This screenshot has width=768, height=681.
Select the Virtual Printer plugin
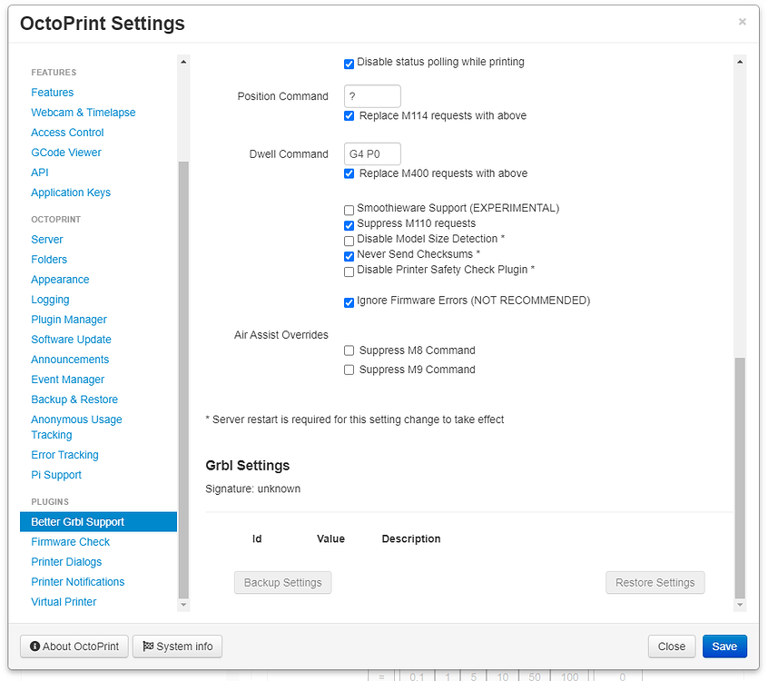coord(63,601)
